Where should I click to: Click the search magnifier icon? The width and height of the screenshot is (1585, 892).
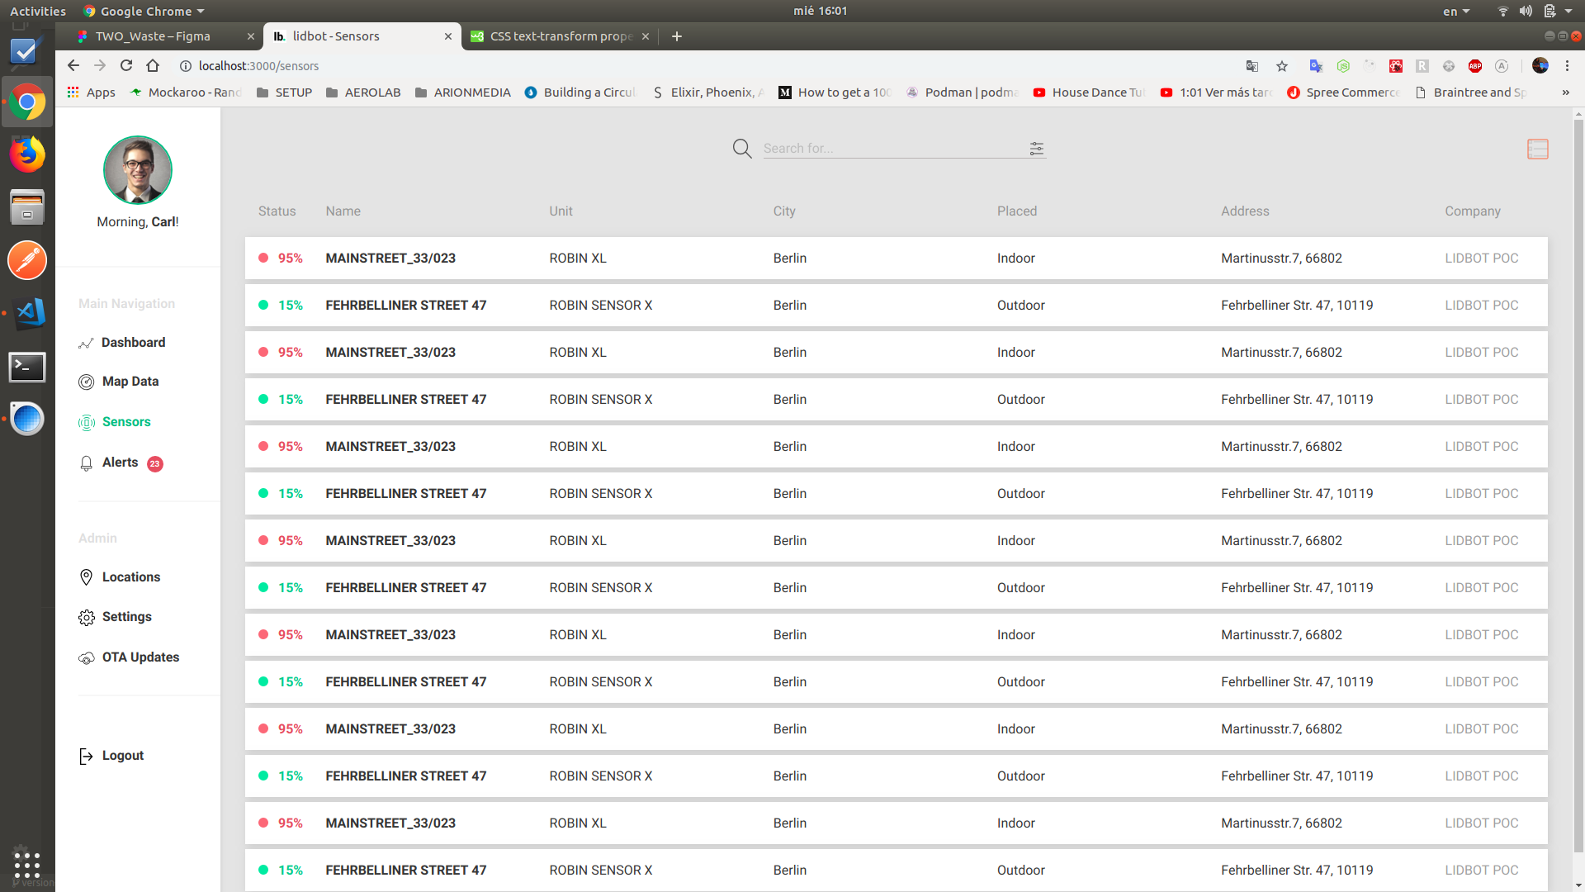coord(741,148)
